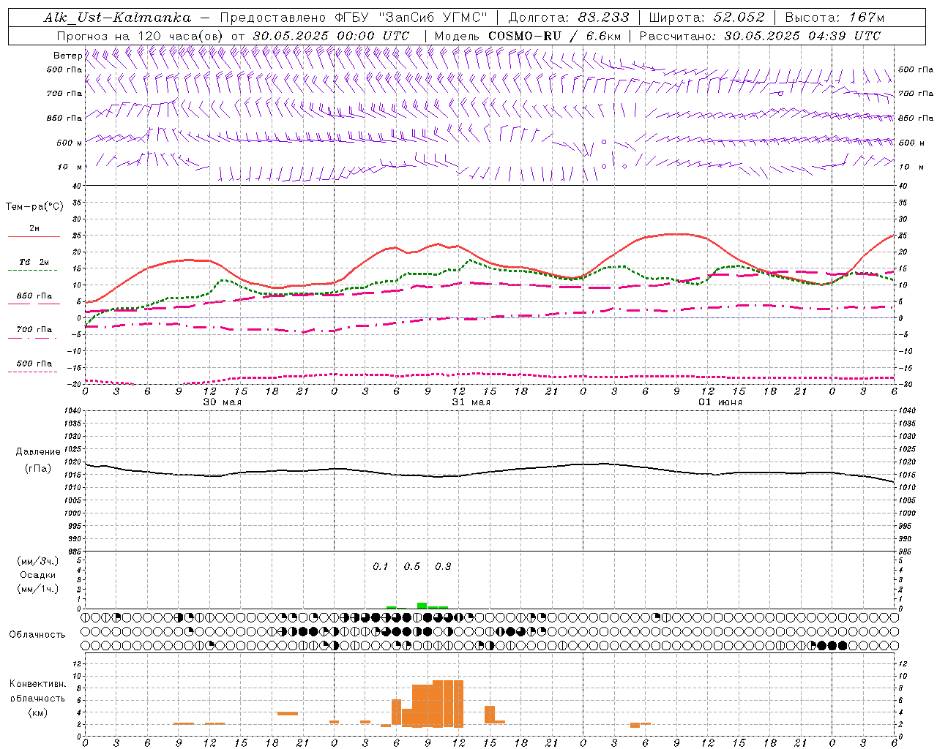Click the '(км)' unit label for convective clouds
The width and height of the screenshot is (937, 749).
click(x=38, y=713)
